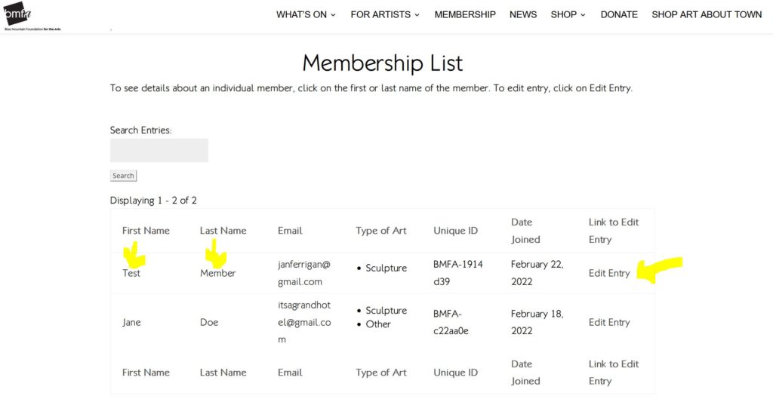Image resolution: width=773 pixels, height=402 pixels.
Task: Open Edit Entry for Jane Doe
Action: click(609, 322)
